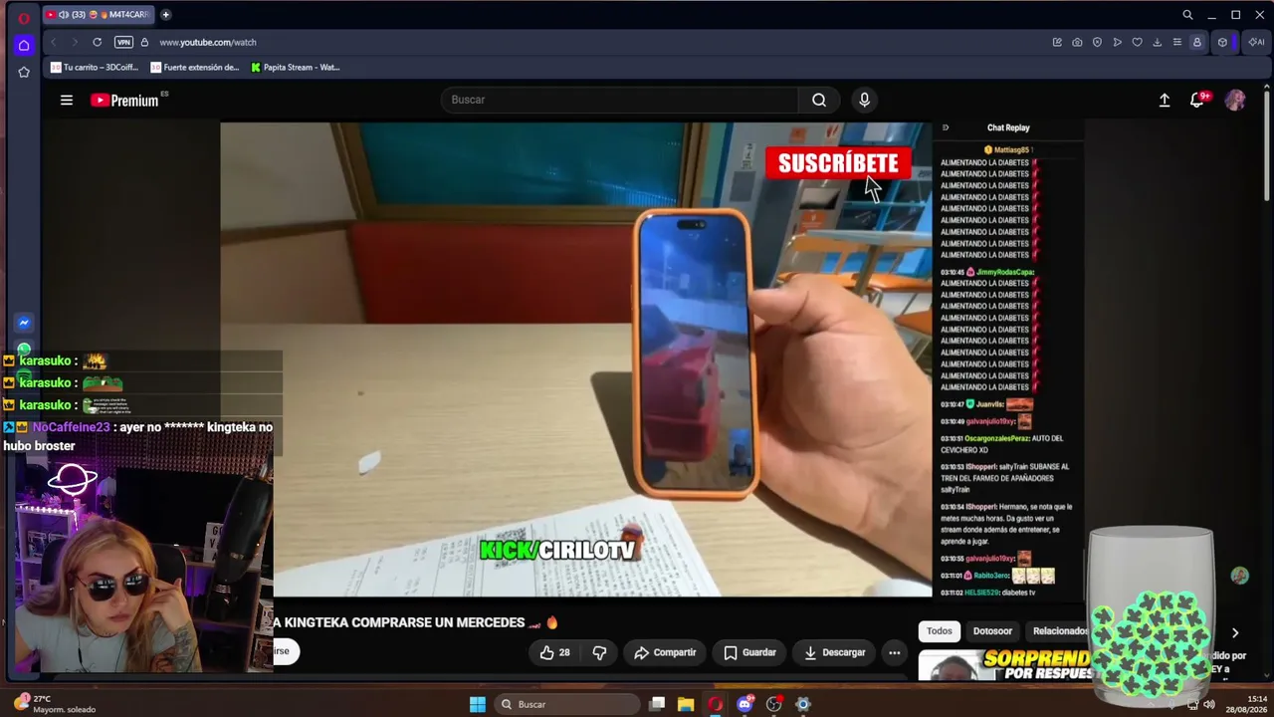Dislike the video with thumbs down
The image size is (1274, 717).
point(599,652)
